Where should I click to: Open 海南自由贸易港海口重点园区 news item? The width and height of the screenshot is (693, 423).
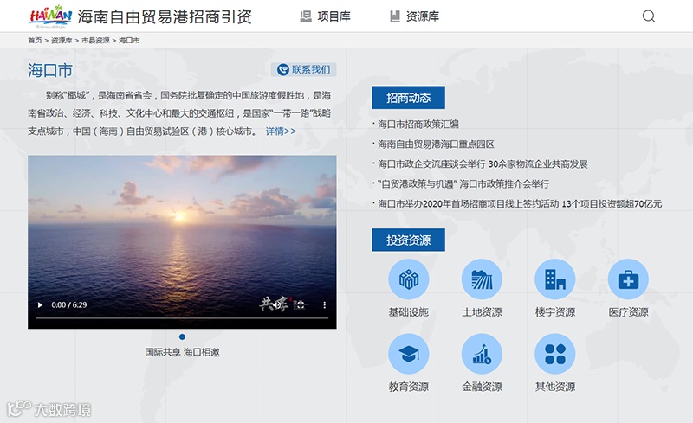click(x=436, y=144)
